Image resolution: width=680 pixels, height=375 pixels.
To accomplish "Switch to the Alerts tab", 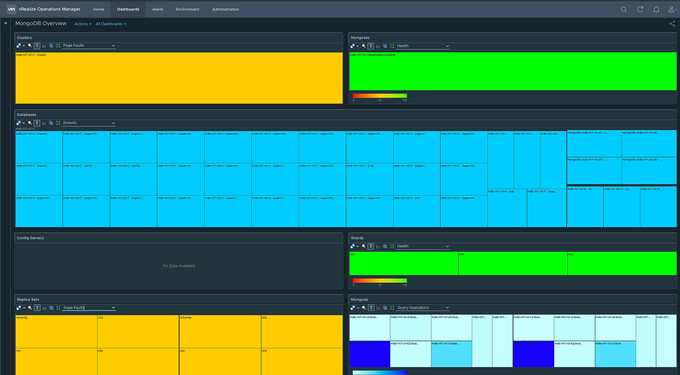I will coord(158,9).
